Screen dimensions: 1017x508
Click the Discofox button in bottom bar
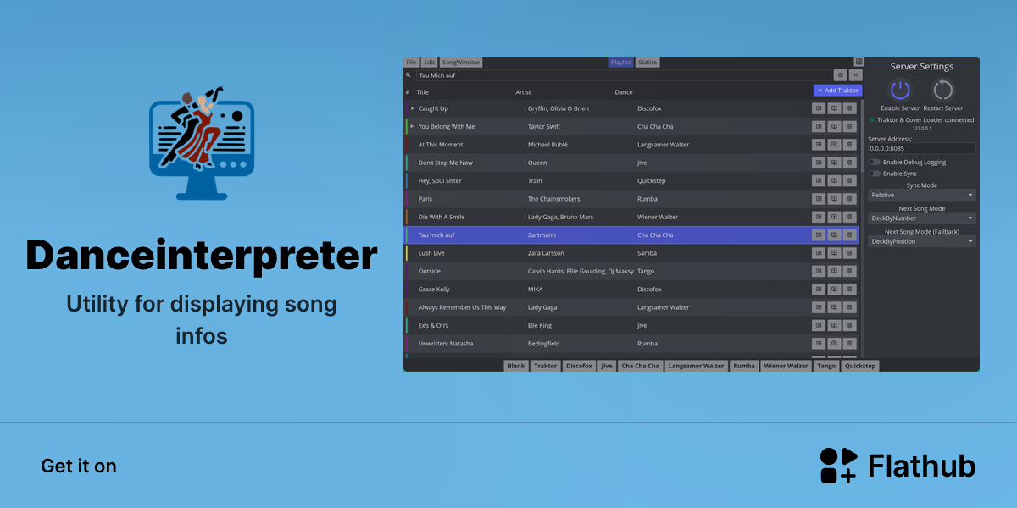click(x=580, y=366)
